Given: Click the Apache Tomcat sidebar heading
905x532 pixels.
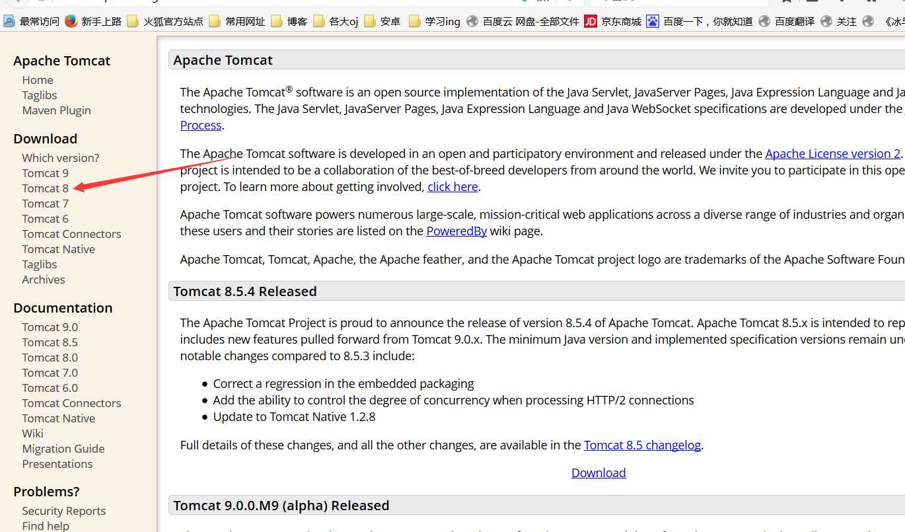Looking at the screenshot, I should pos(62,61).
